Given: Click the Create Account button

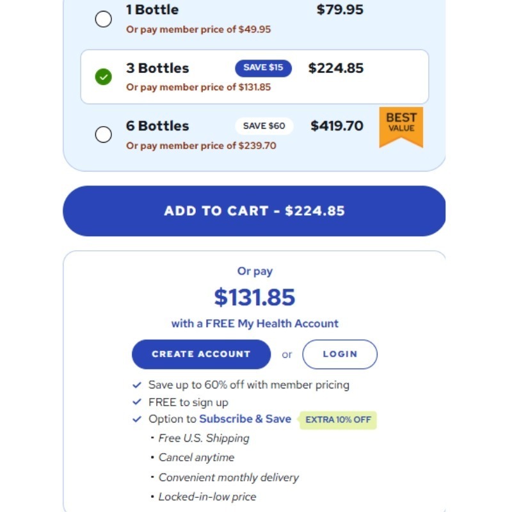Looking at the screenshot, I should pos(201,354).
